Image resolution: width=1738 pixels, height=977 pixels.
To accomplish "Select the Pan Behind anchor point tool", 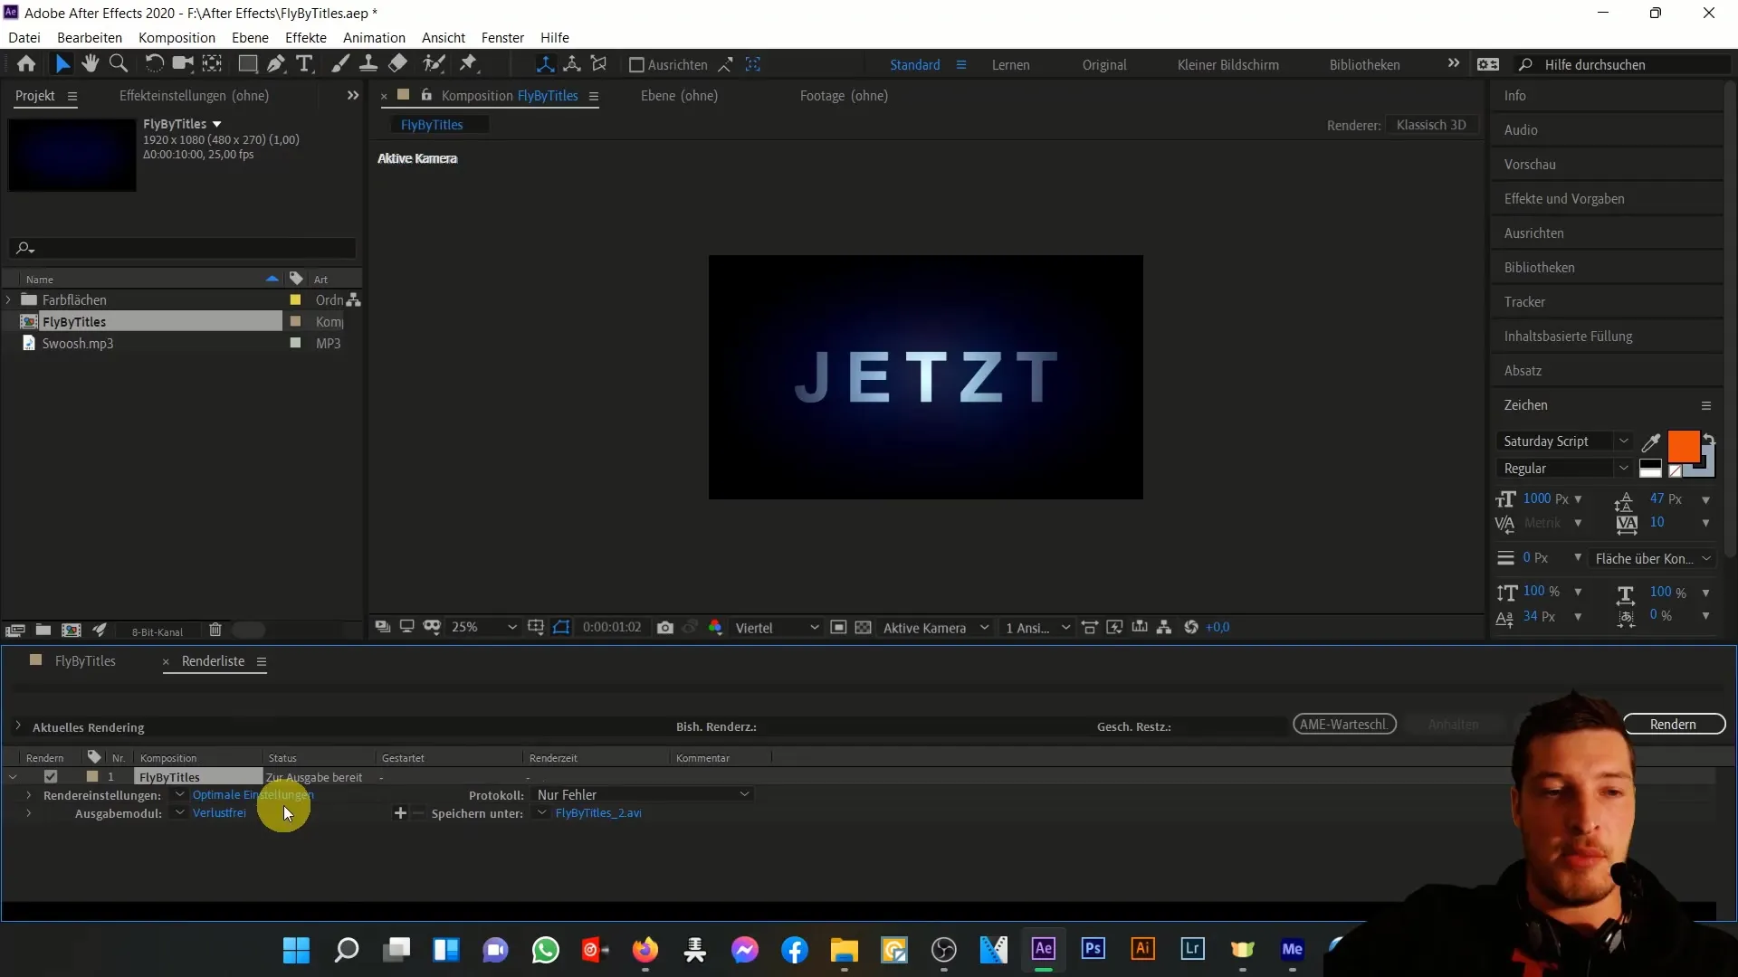I will point(212,64).
